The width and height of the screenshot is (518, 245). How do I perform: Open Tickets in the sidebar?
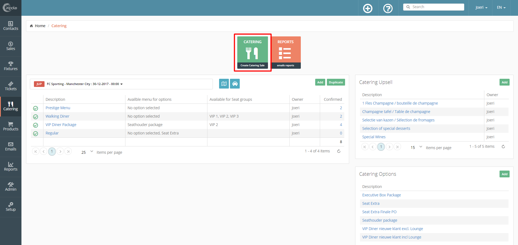point(11,86)
